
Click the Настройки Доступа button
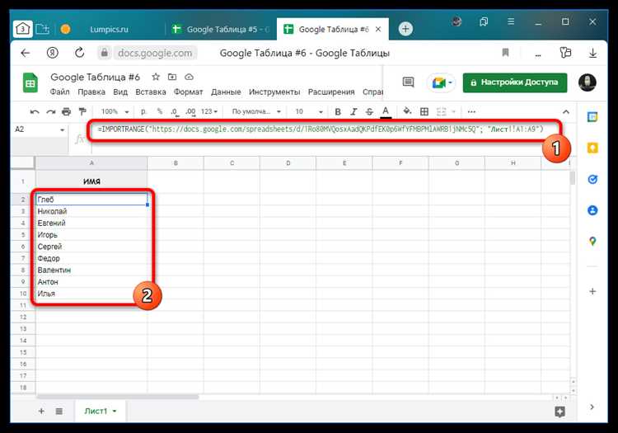(x=515, y=82)
